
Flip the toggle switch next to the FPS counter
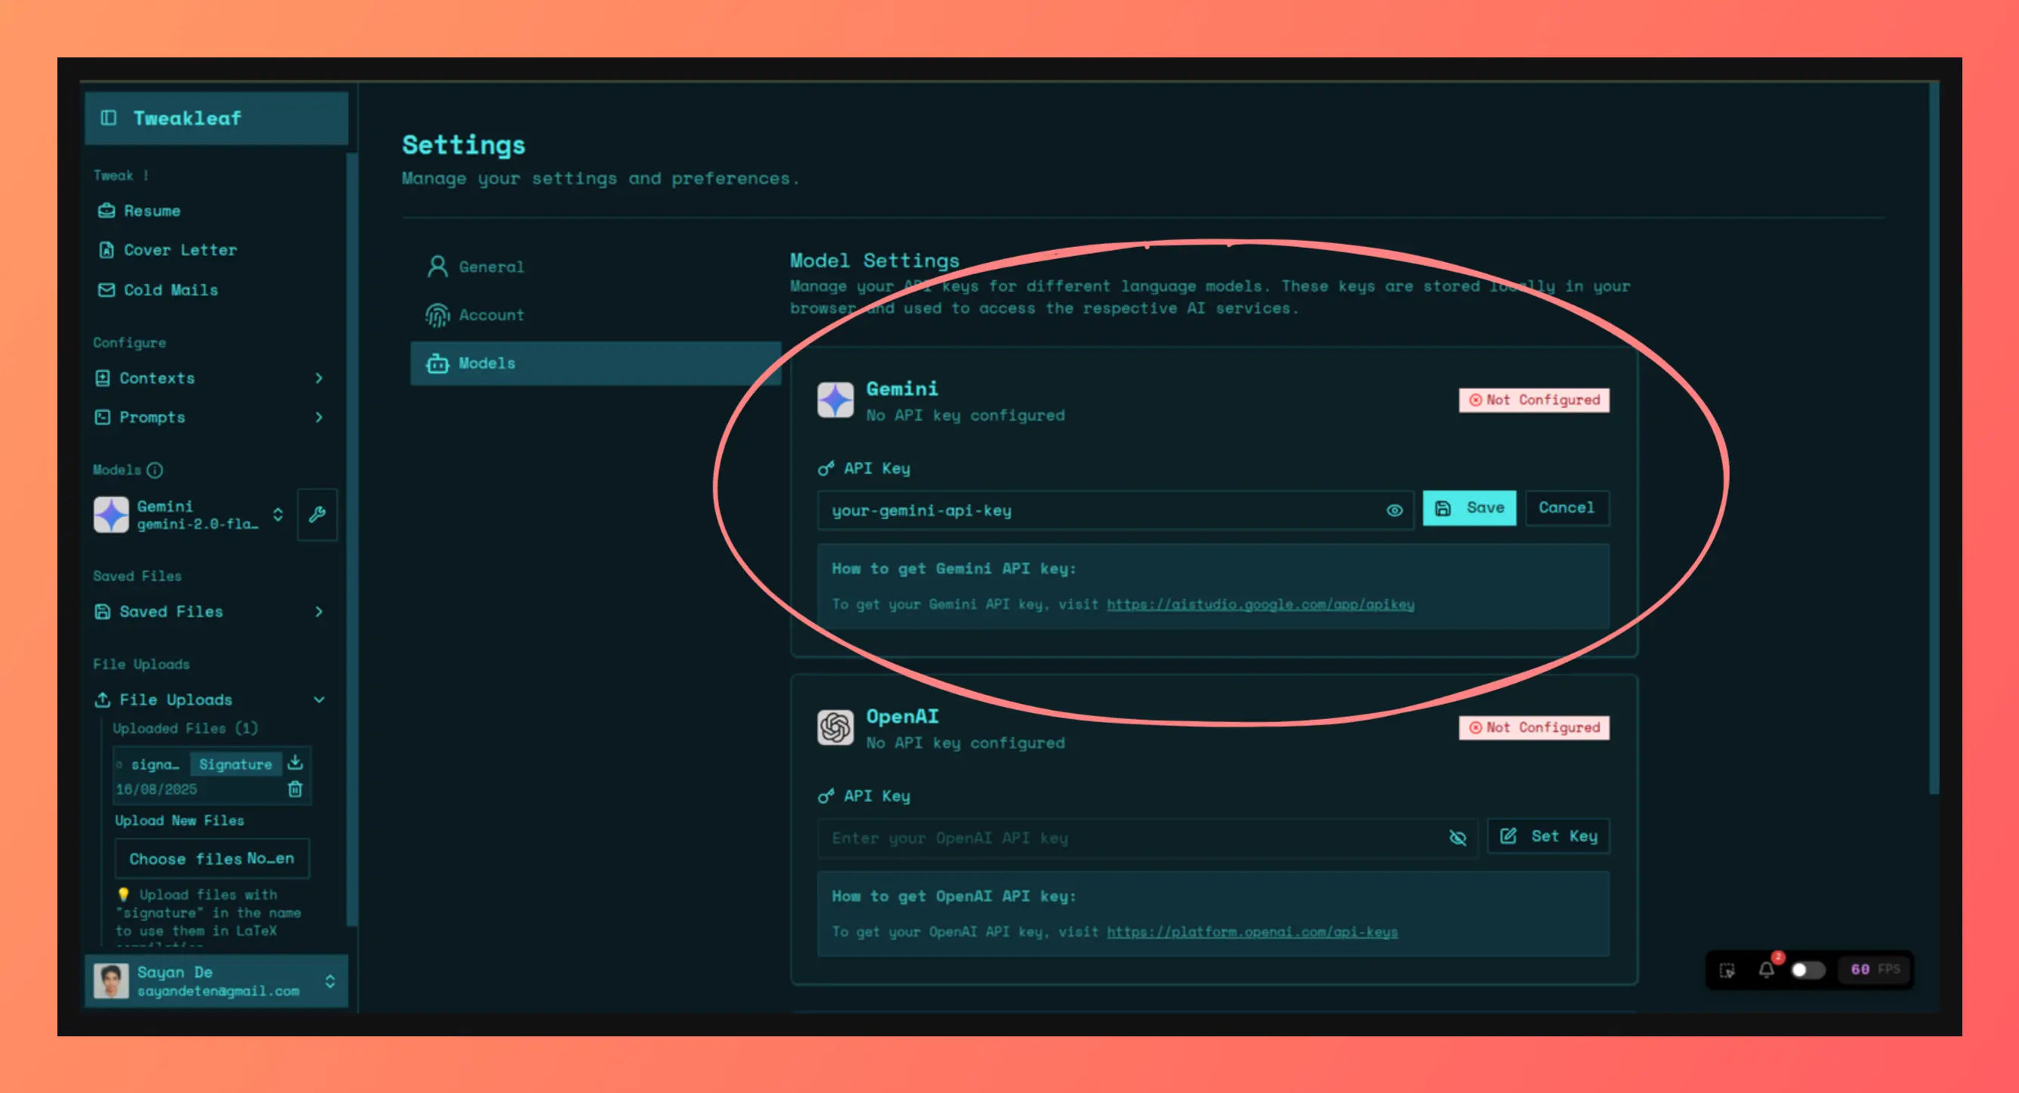pyautogui.click(x=1808, y=970)
